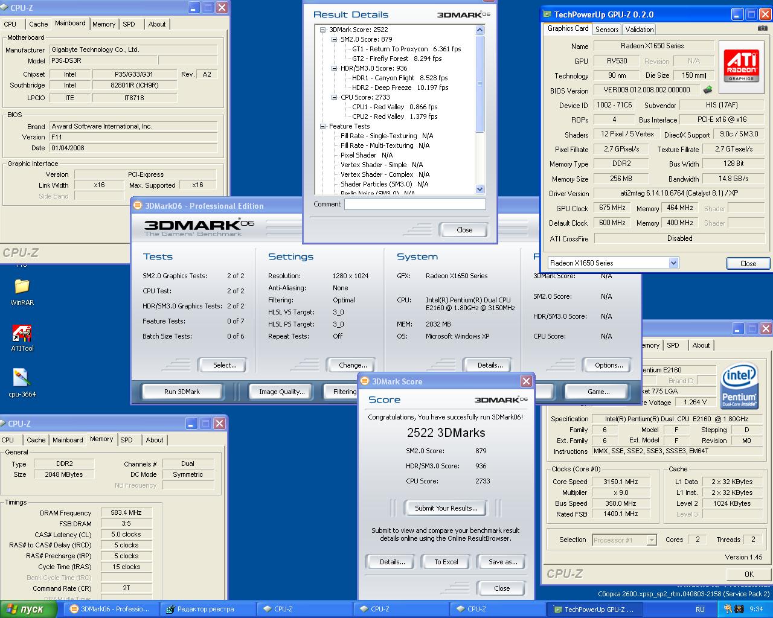Click the title bar icon of CPU-Z Memory window
Image resolution: width=773 pixels, height=618 pixels.
point(4,424)
